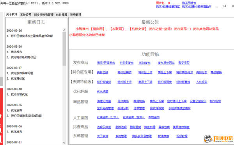Open the 违规云排查 link

pyautogui.click(x=104, y=127)
